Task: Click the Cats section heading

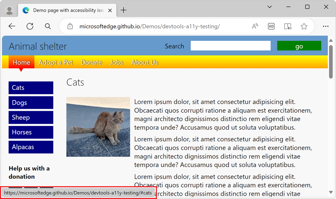Action: (x=75, y=82)
